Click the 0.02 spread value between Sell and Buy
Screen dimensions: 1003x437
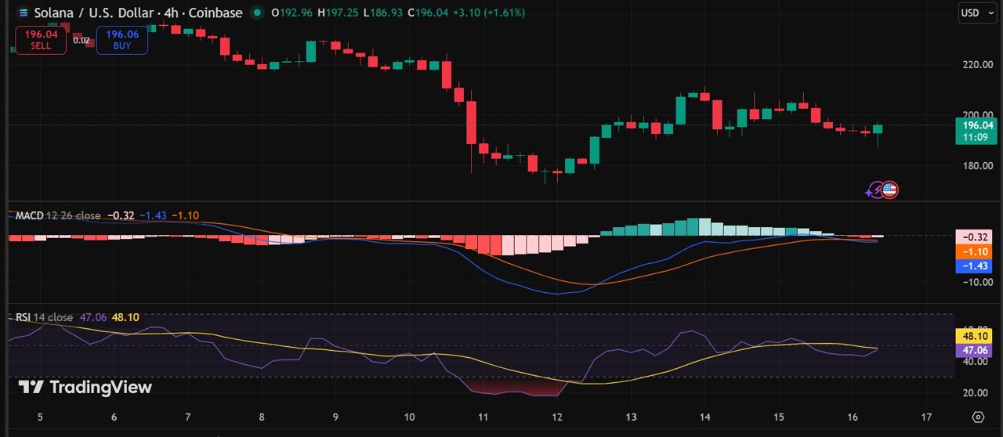pyautogui.click(x=81, y=40)
